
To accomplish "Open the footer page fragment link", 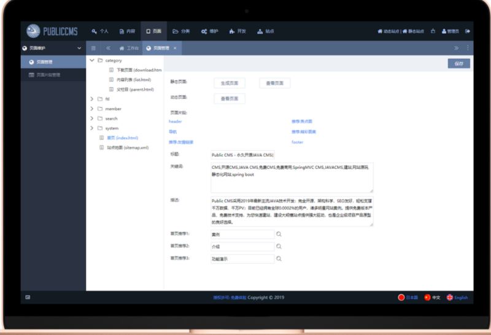I will point(297,142).
